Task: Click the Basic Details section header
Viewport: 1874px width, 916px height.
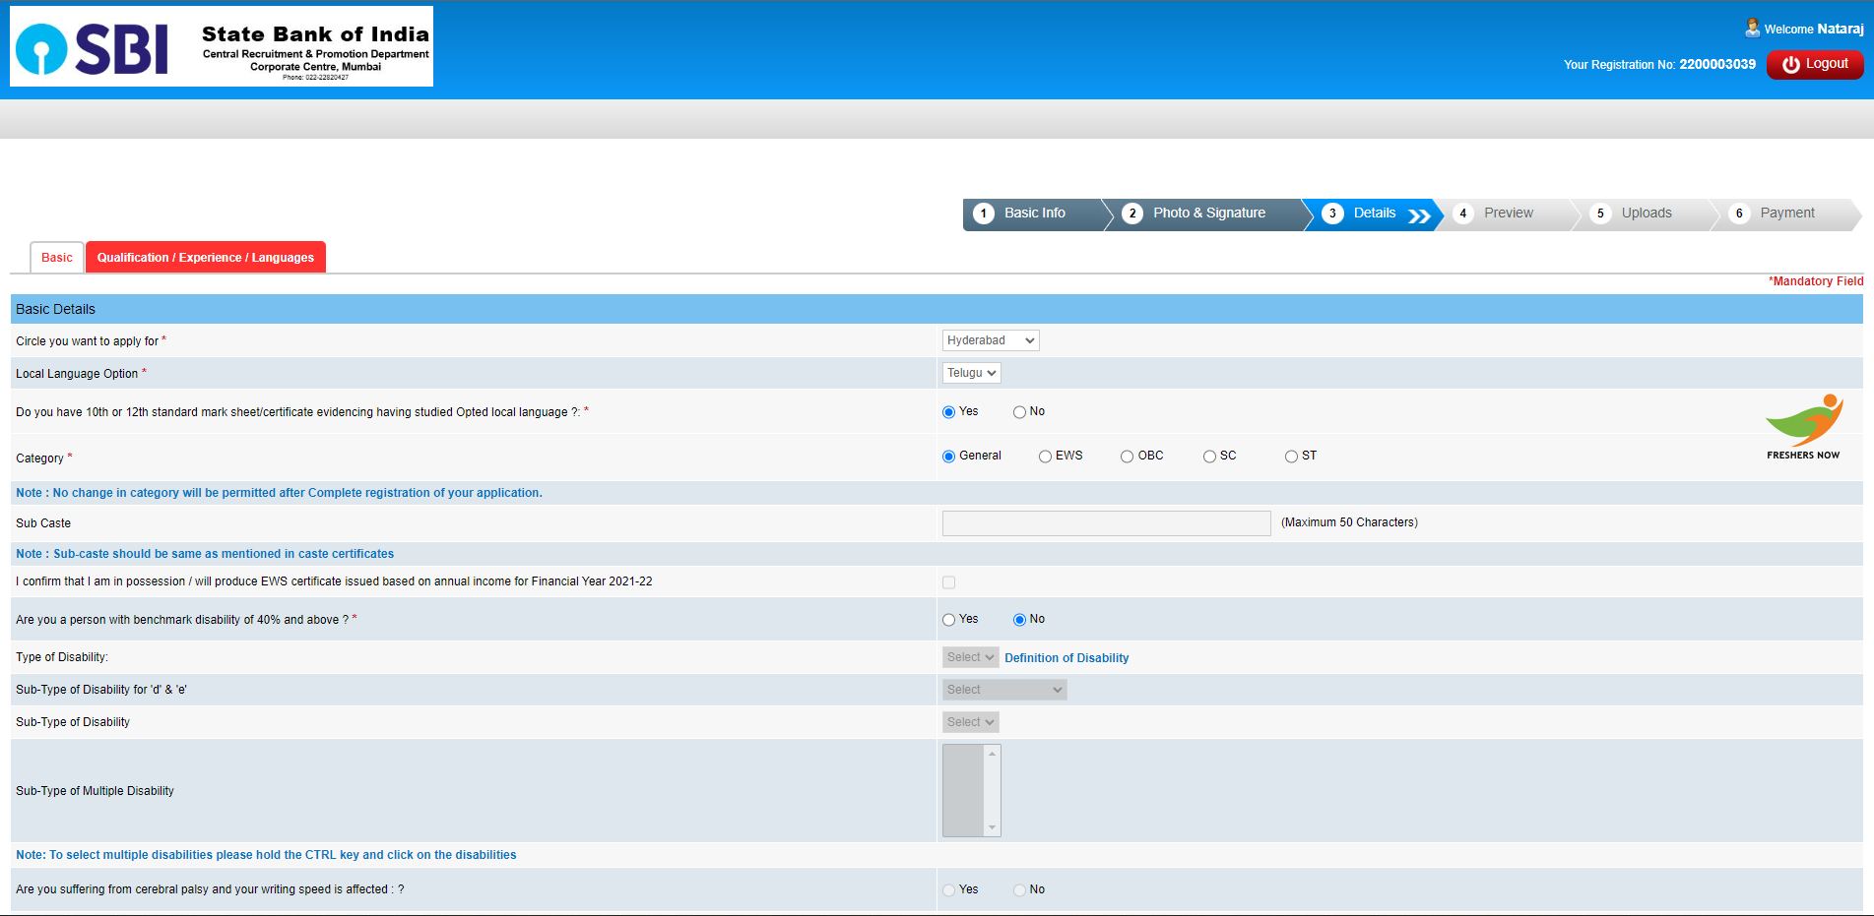Action: [x=937, y=309]
